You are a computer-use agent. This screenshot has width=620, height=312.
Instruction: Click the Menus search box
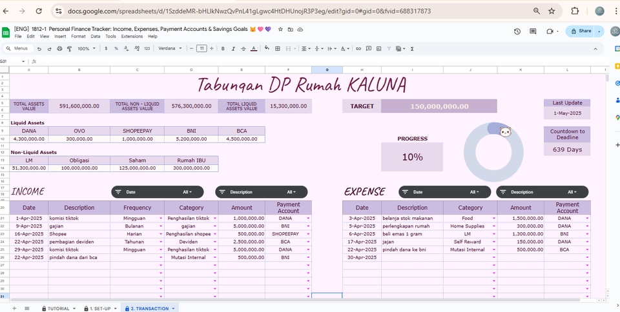tap(18, 48)
